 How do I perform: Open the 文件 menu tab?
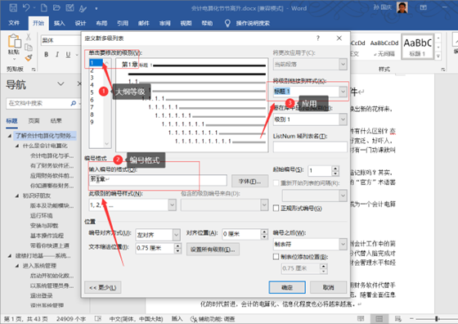tap(14, 23)
